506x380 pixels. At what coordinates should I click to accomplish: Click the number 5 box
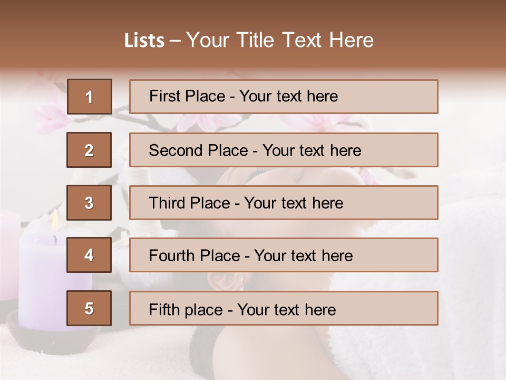[89, 308]
